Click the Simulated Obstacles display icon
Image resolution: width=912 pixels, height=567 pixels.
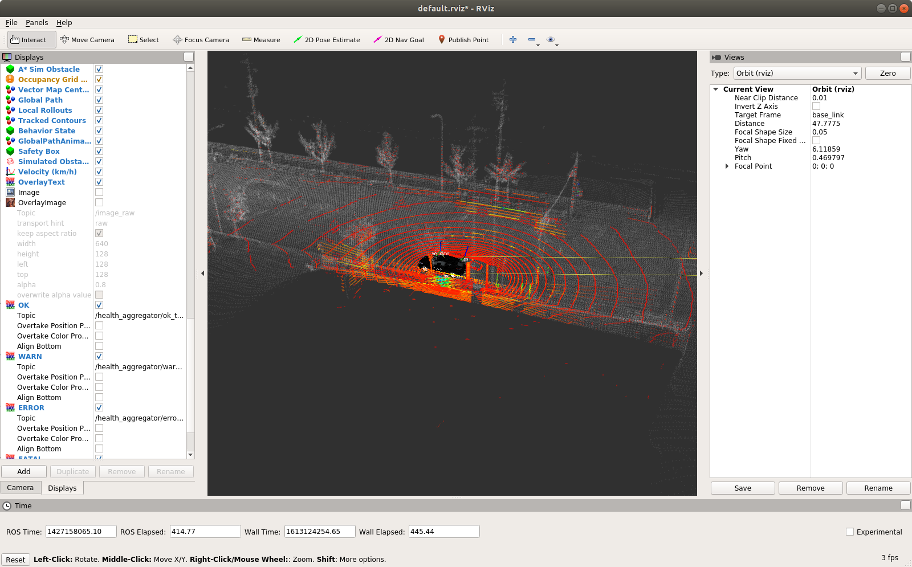(10, 161)
